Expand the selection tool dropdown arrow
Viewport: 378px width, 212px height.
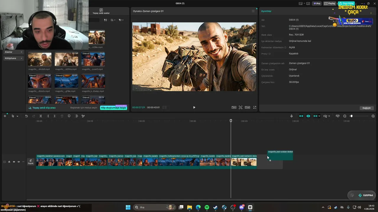click(17, 116)
